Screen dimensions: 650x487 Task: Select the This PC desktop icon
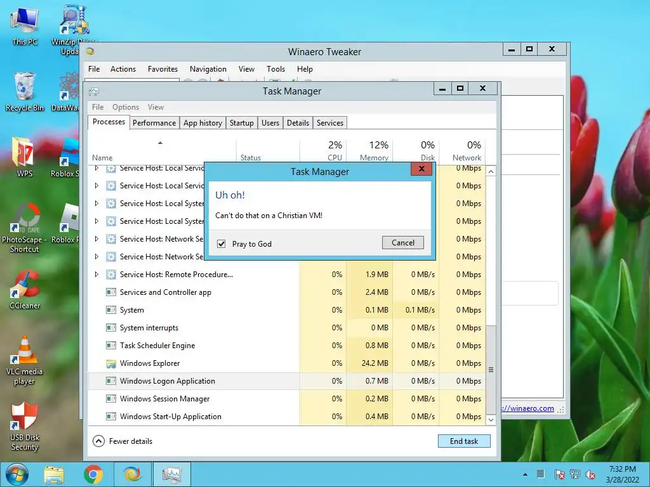tap(25, 25)
